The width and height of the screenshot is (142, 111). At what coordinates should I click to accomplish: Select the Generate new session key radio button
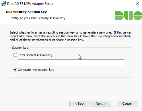[15, 70]
